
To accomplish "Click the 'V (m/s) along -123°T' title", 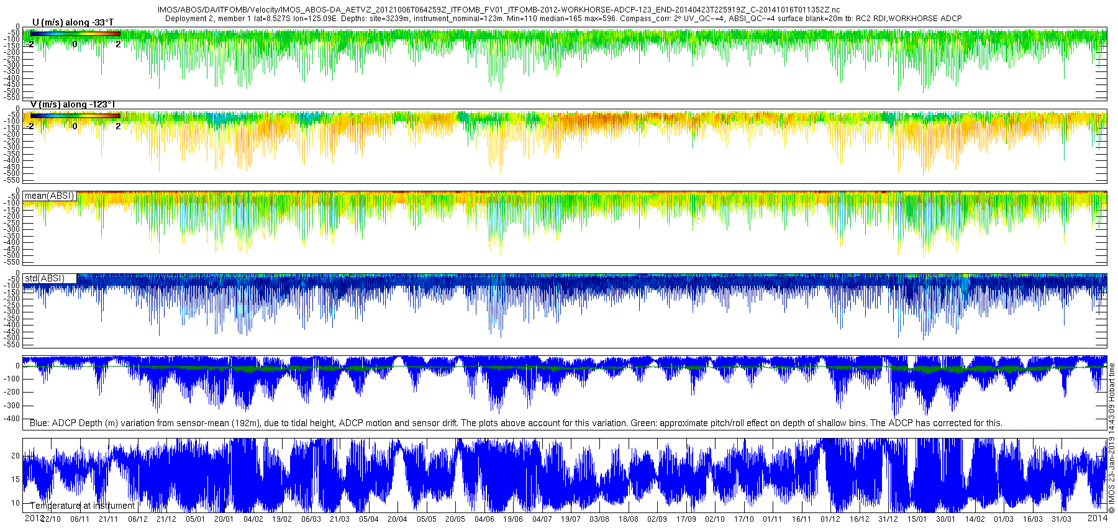I will tap(73, 104).
